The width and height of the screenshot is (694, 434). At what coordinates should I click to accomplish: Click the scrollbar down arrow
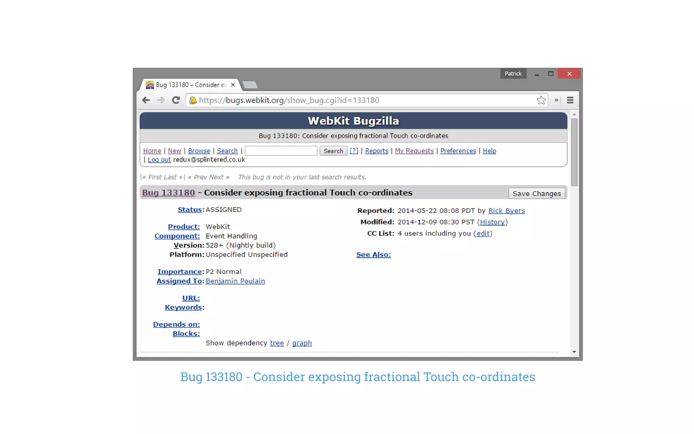coord(574,352)
